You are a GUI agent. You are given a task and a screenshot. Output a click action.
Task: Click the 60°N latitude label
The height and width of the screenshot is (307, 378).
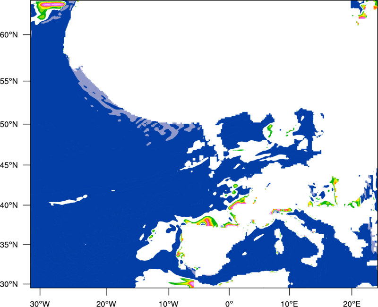click(x=9, y=34)
